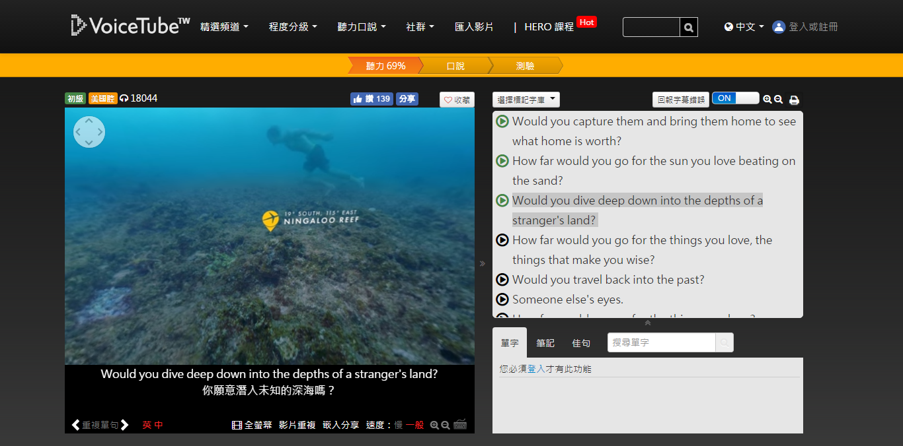
Task: Open 聽力口說 dropdown menu
Action: [362, 27]
